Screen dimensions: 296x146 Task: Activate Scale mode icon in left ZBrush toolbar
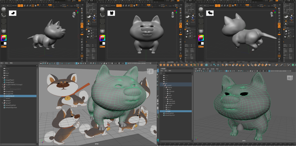pos(27,6)
